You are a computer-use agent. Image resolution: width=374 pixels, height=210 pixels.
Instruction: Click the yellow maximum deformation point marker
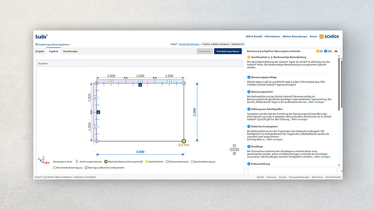tap(184, 141)
